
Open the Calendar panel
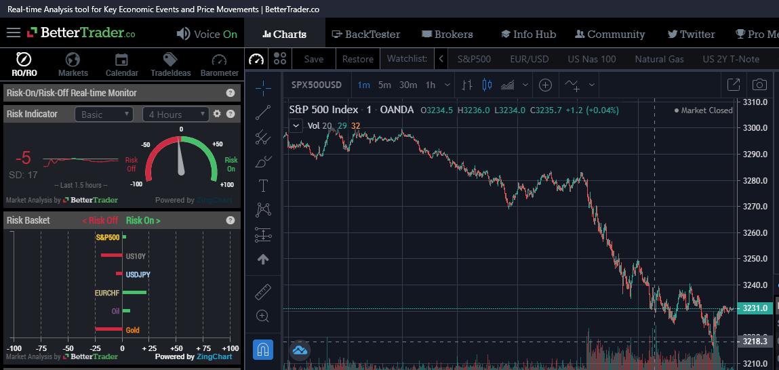[122, 65]
